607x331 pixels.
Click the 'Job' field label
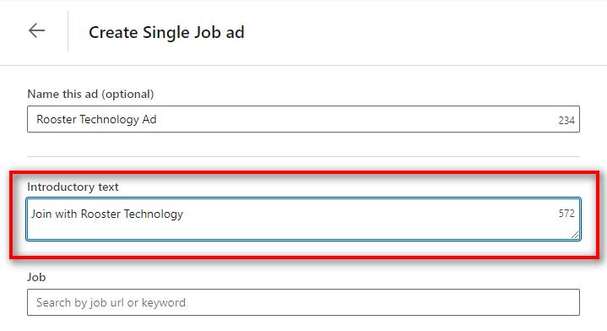pos(36,277)
